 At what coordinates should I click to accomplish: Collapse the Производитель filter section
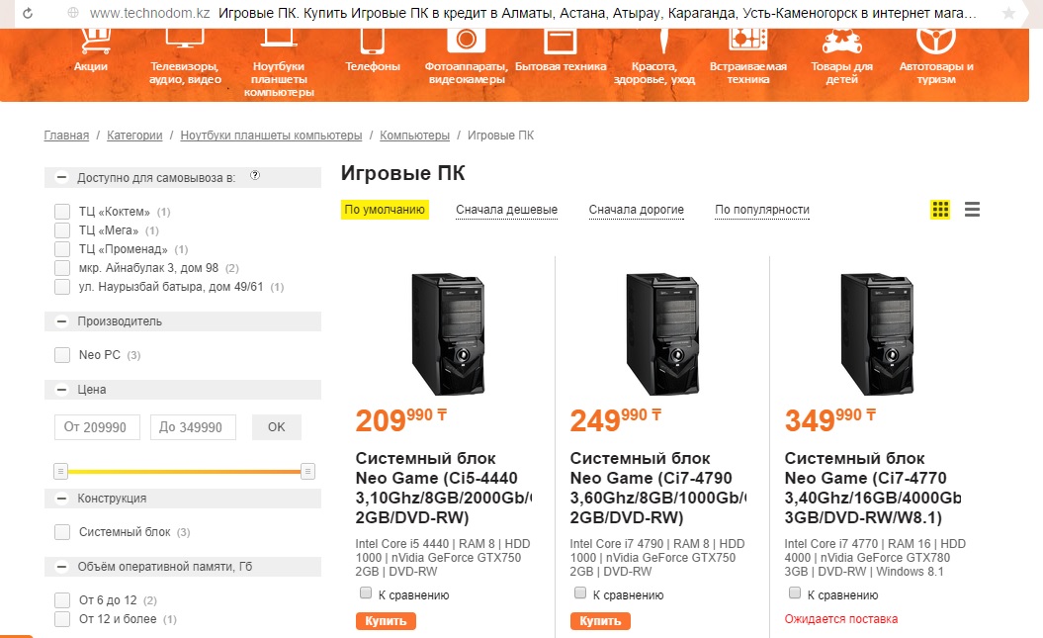click(61, 321)
